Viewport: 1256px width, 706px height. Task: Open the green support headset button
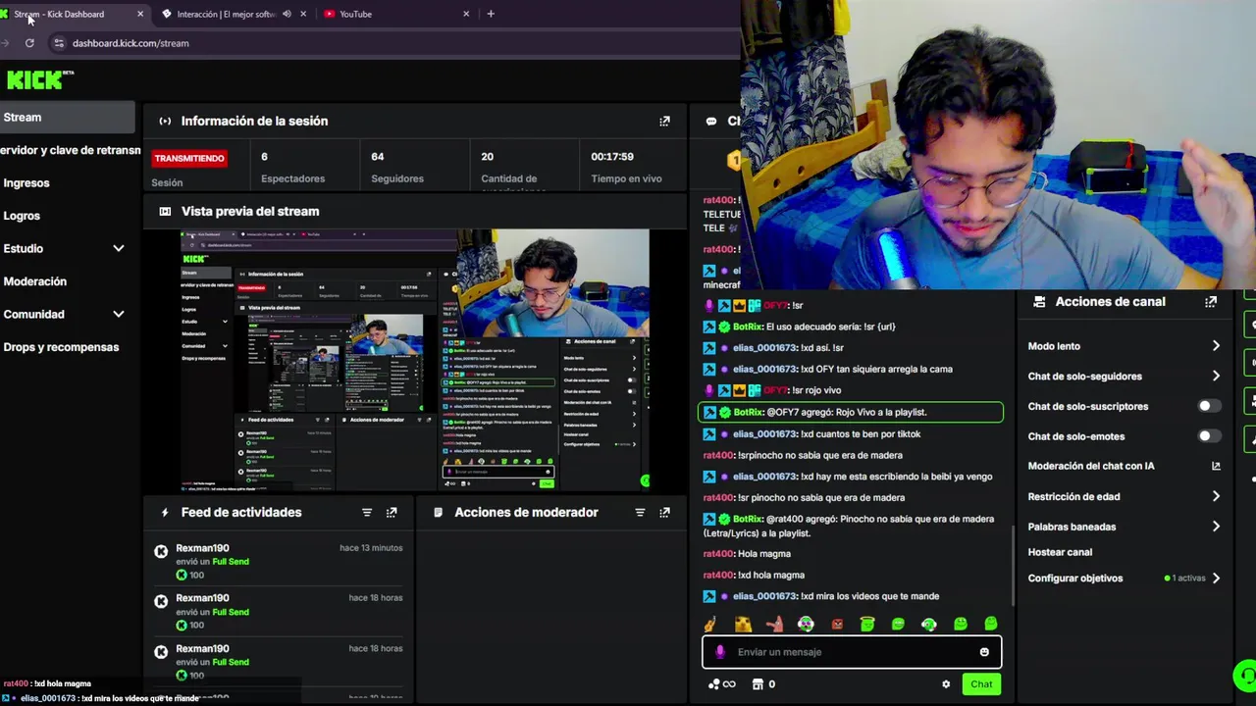(1244, 677)
